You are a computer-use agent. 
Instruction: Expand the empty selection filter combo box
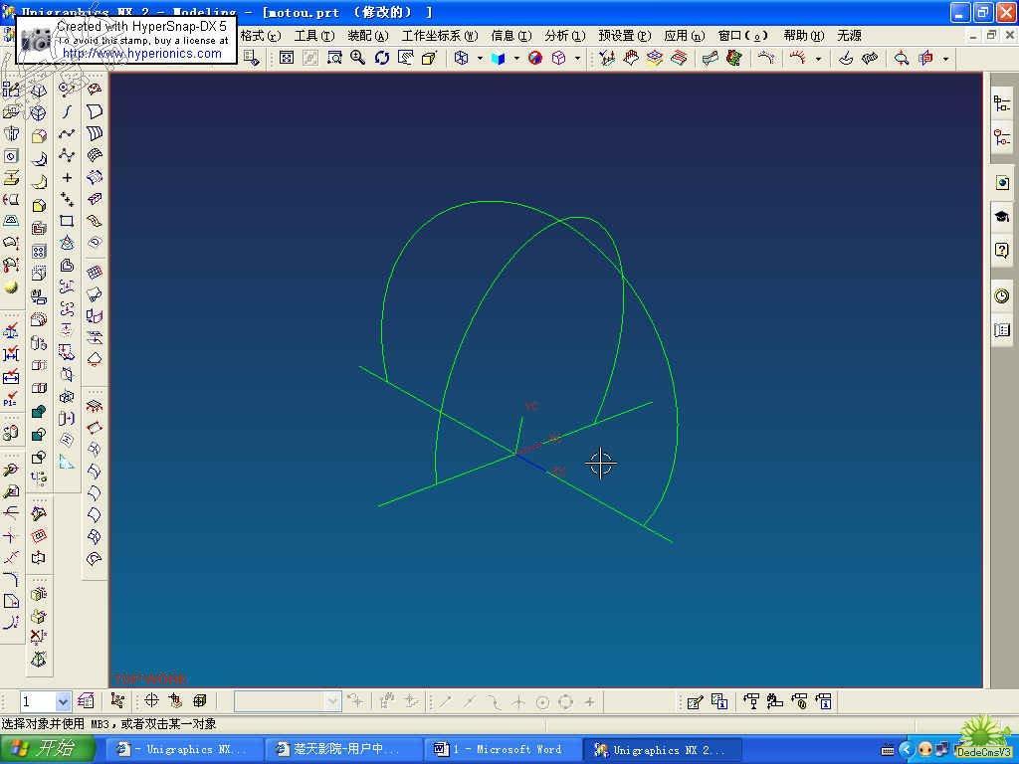pos(332,701)
